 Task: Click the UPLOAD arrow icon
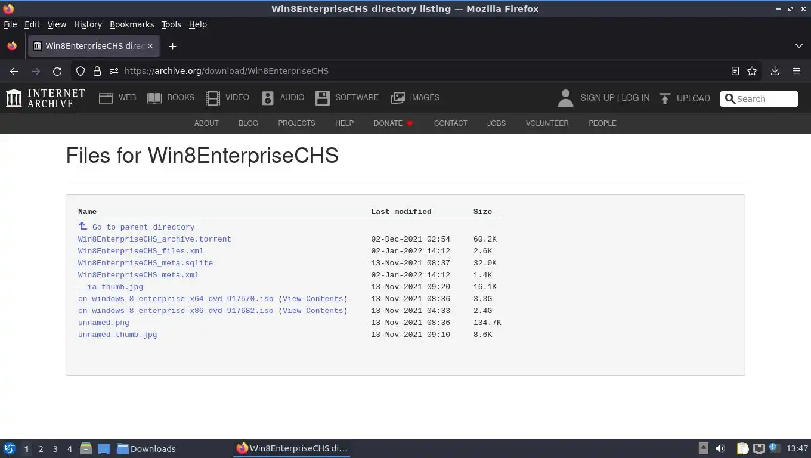coord(665,98)
